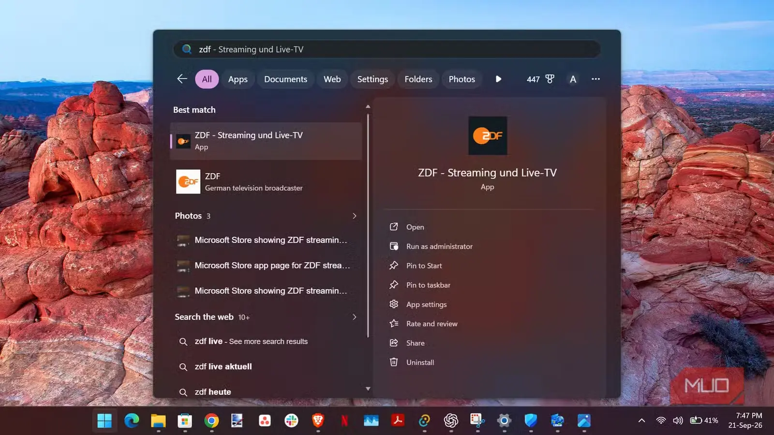The image size is (774, 435).
Task: Select the All filter tab
Action: click(x=207, y=79)
